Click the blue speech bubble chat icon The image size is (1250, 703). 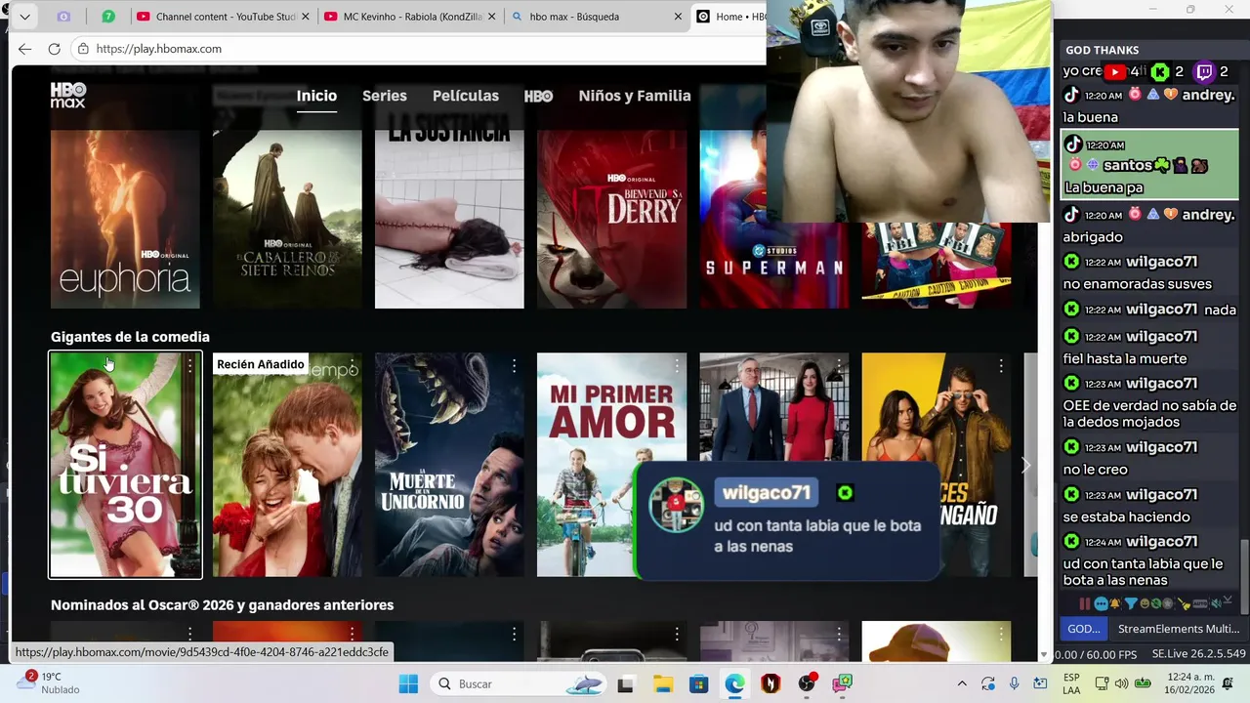pos(1101,603)
